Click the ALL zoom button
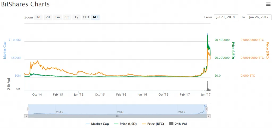This screenshot has width=272, height=128. coord(95,17)
